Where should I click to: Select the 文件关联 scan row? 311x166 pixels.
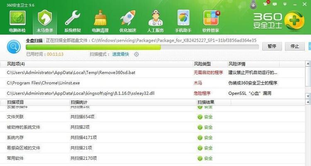point(152,117)
